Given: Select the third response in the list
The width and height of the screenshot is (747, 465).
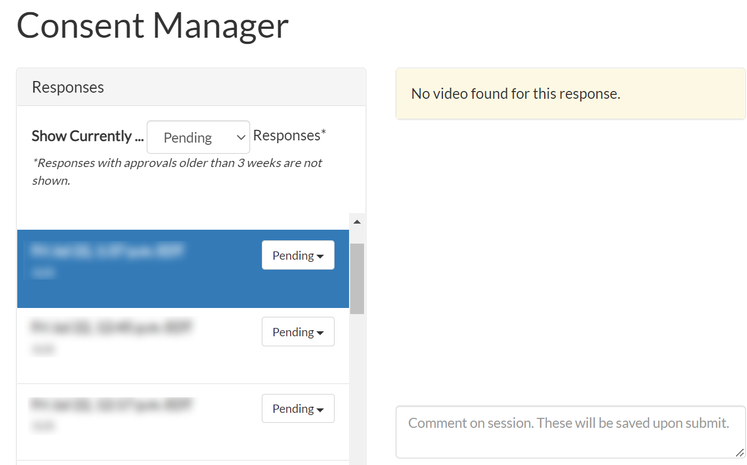Looking at the screenshot, I should [x=183, y=422].
